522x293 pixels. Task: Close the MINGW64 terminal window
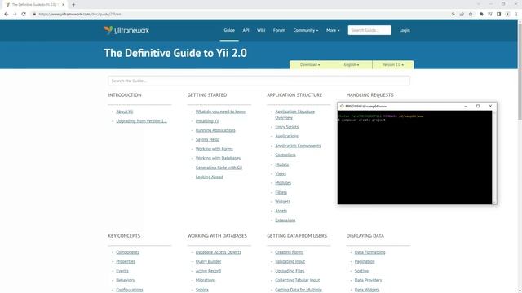[490, 107]
